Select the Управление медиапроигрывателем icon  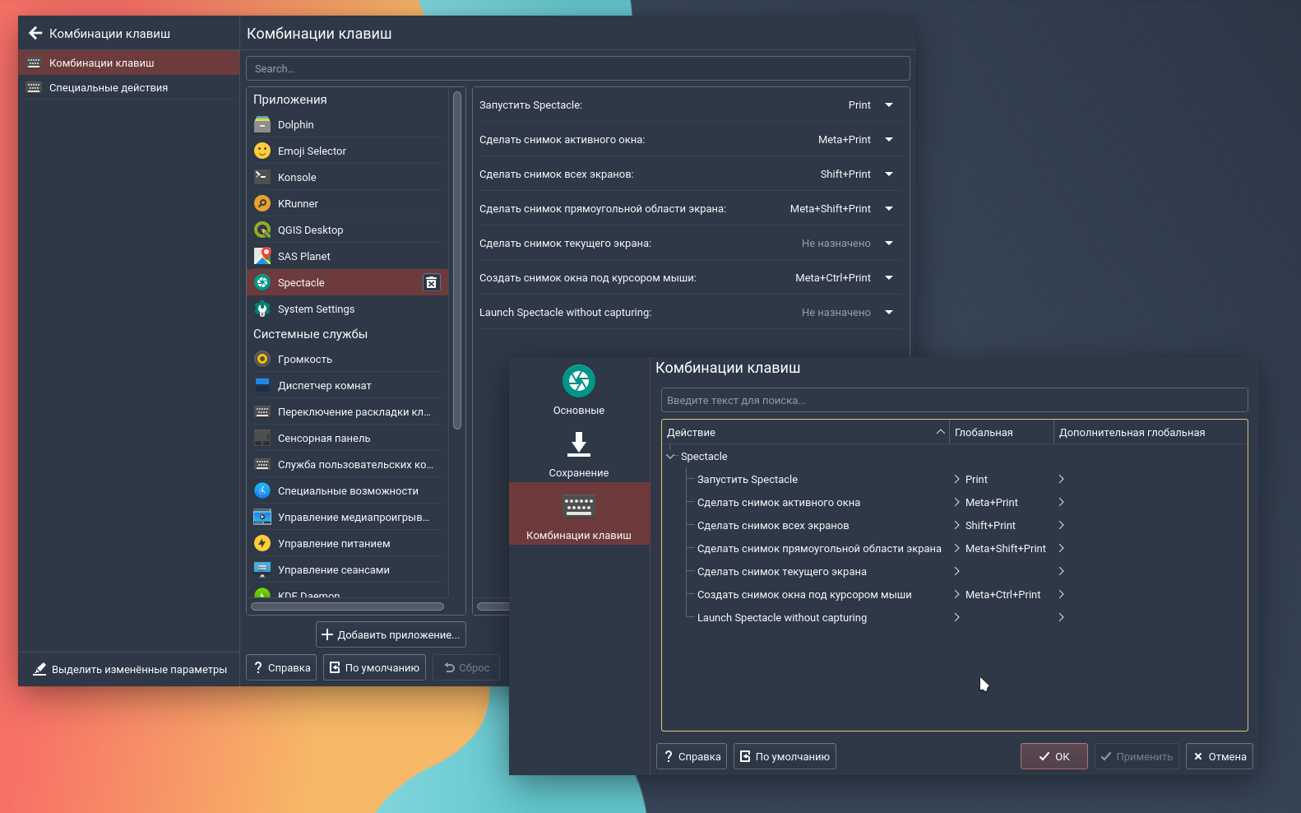(x=262, y=517)
